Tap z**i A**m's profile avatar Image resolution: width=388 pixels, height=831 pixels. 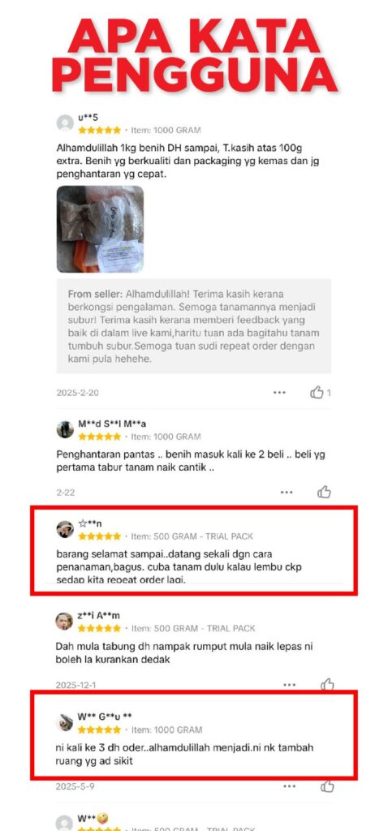click(x=64, y=621)
